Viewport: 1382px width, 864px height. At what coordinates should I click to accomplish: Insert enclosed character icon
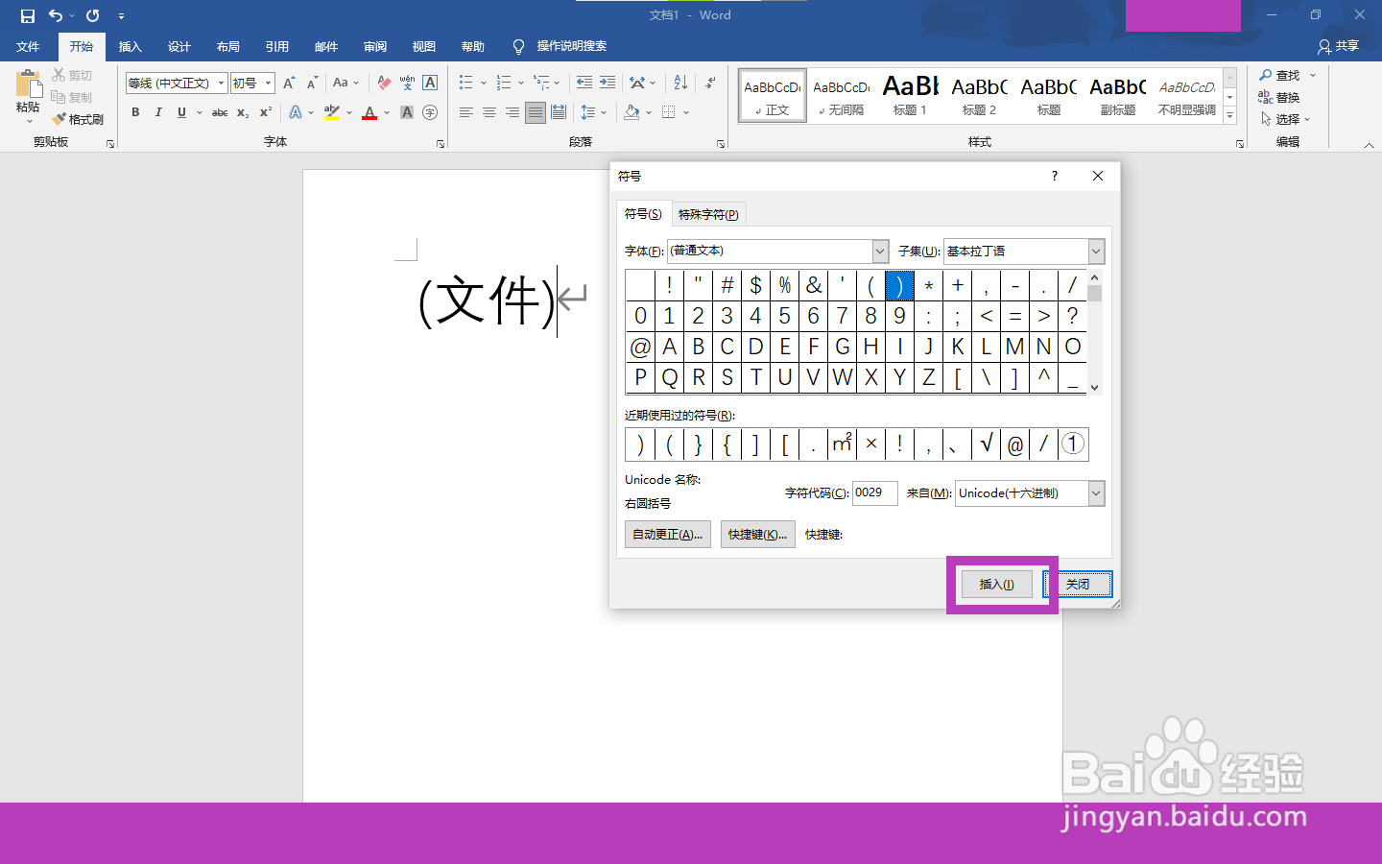point(430,112)
